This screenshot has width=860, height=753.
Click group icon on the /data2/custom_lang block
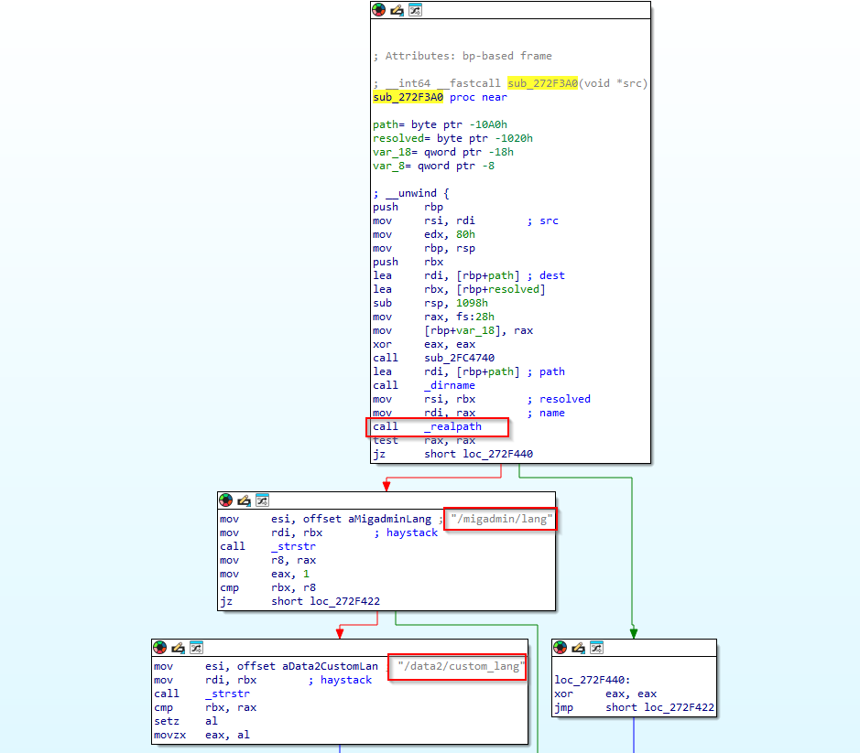point(196,648)
